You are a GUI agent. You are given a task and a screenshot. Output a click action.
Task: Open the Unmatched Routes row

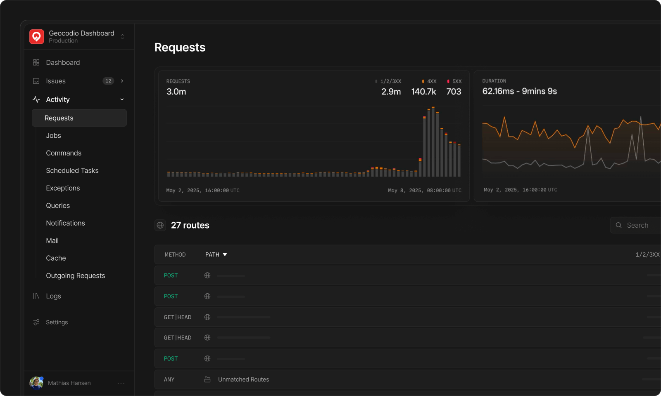tap(243, 379)
